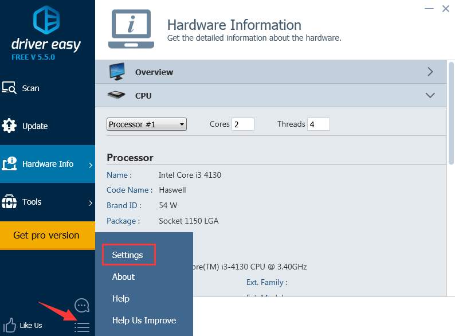Click the Package label
The height and width of the screenshot is (336, 455).
[x=123, y=221]
